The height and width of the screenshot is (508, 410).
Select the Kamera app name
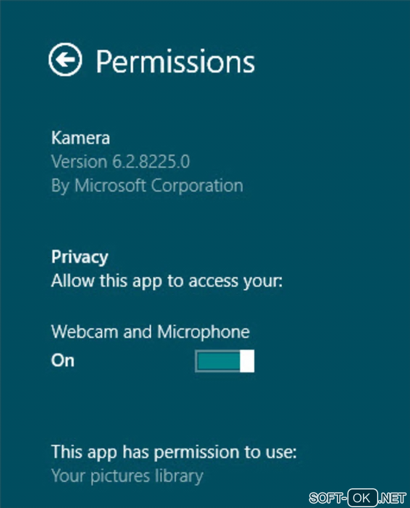click(80, 138)
